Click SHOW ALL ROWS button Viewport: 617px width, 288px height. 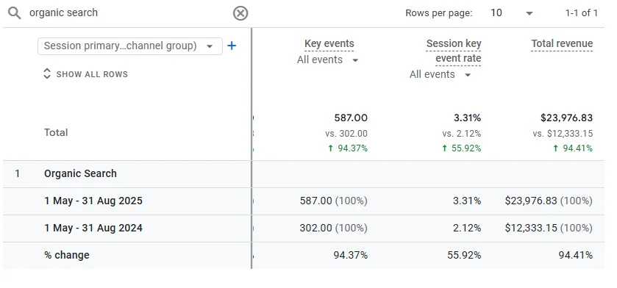[85, 74]
